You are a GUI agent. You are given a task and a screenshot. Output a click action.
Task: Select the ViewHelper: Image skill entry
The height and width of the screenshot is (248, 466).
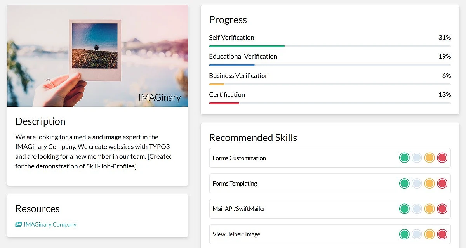click(x=236, y=234)
